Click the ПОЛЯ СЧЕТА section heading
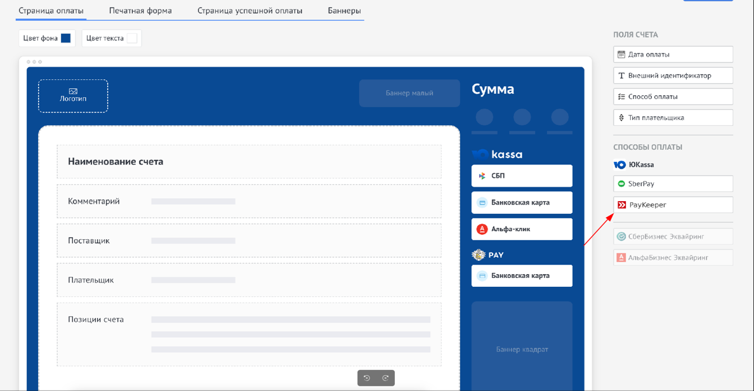This screenshot has width=754, height=391. coord(635,35)
